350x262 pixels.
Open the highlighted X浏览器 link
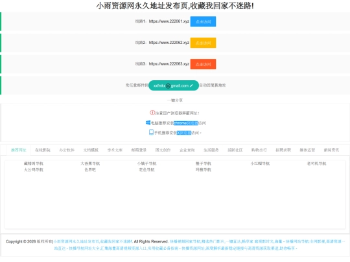184,133
